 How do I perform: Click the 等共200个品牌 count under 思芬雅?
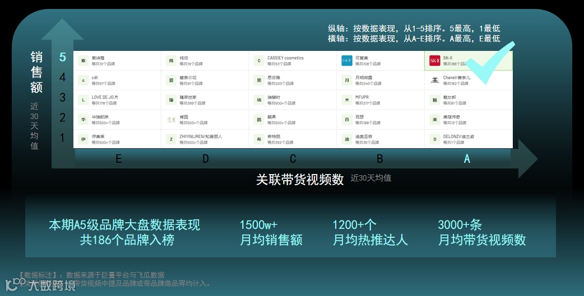(280, 84)
